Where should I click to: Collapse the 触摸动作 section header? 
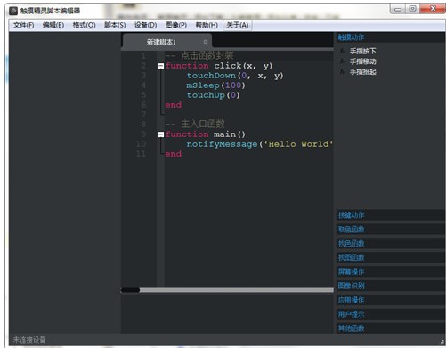coord(390,37)
